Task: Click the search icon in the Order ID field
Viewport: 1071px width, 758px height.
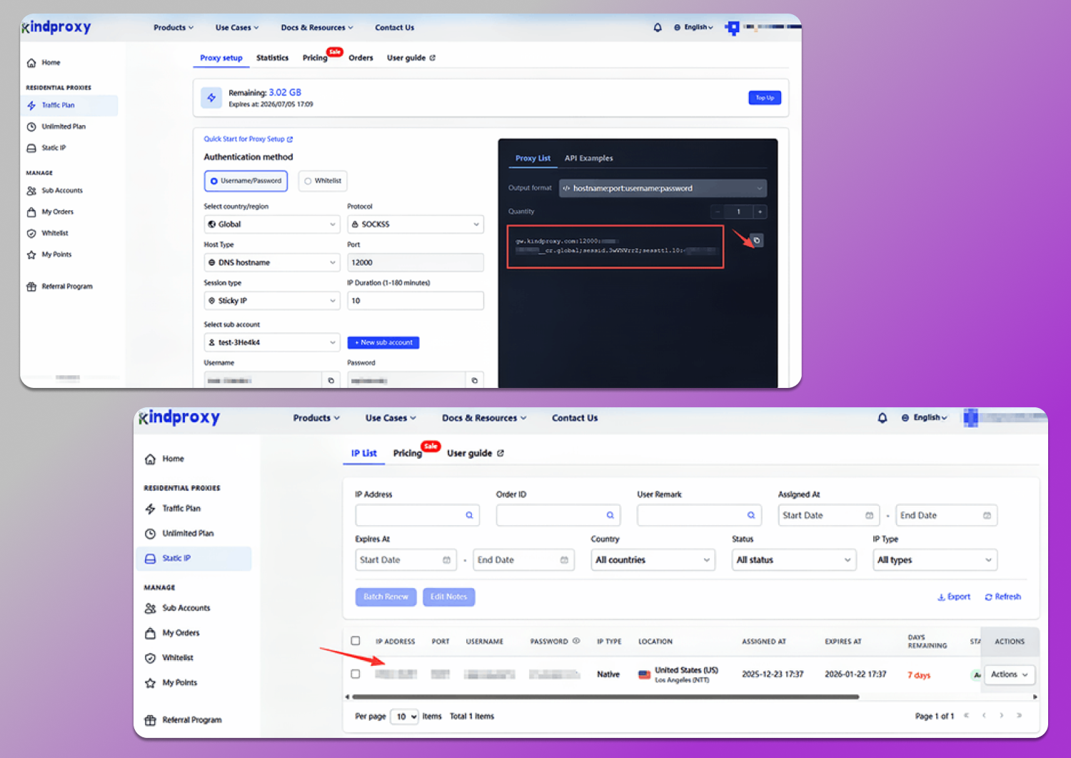Action: tap(610, 515)
